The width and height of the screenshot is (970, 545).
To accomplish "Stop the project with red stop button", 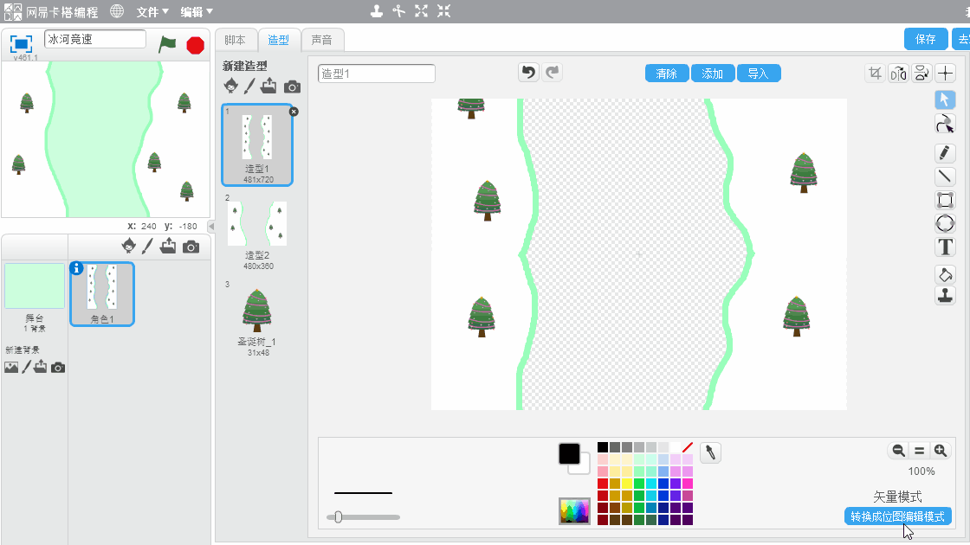I will coord(196,45).
